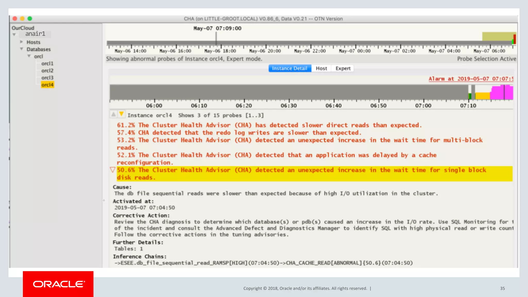Click the magenta segment in instance timeline
This screenshot has width=528, height=297.
click(498, 93)
